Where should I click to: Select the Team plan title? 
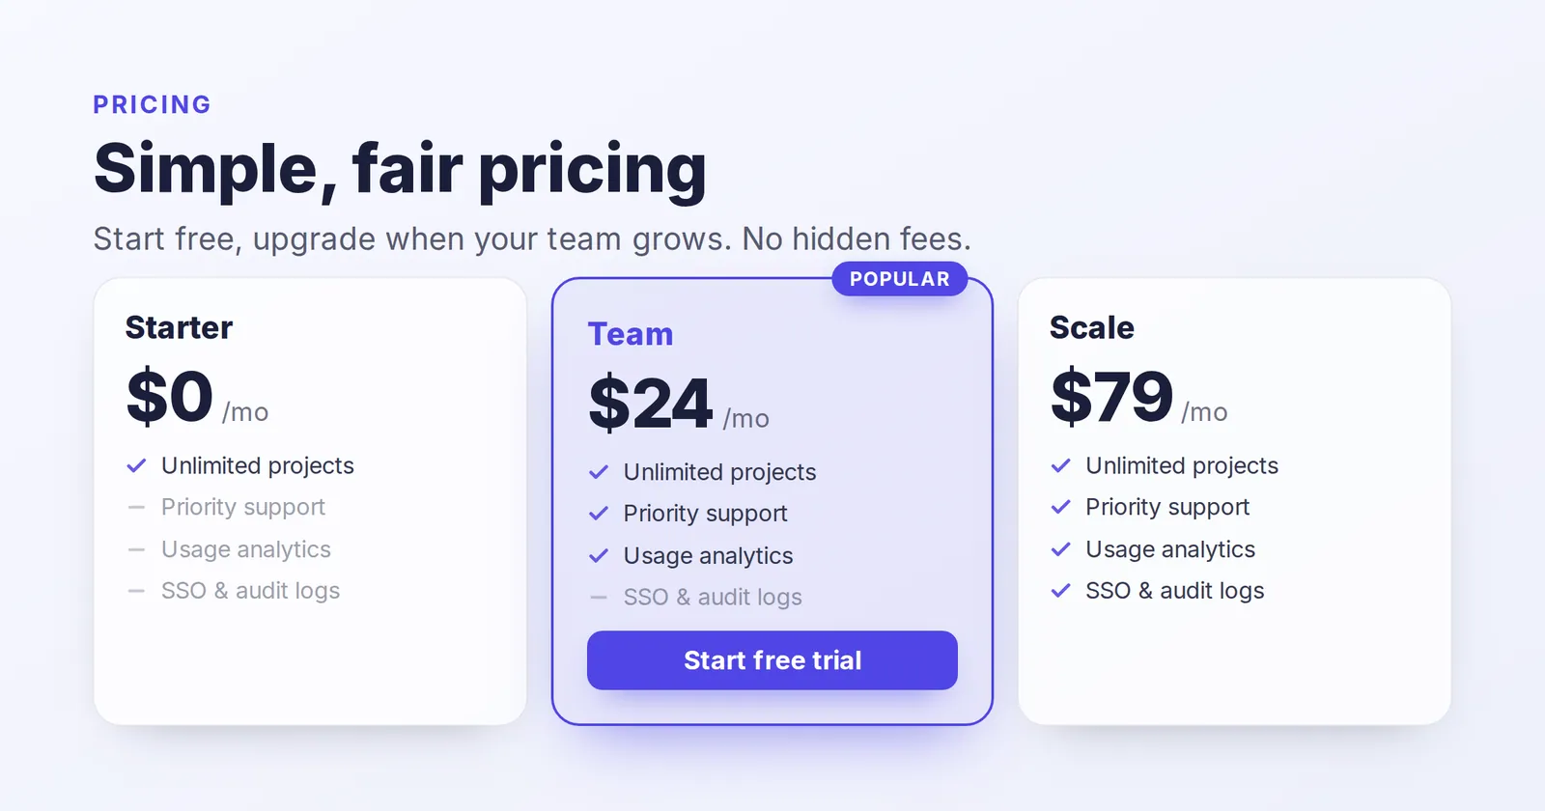631,334
